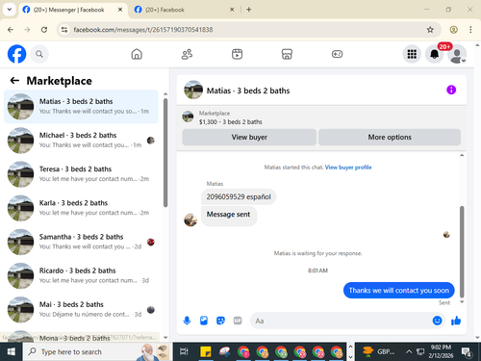Open the Friends icon in top navigation
Screen dimensions: 481x361
tap(187, 54)
